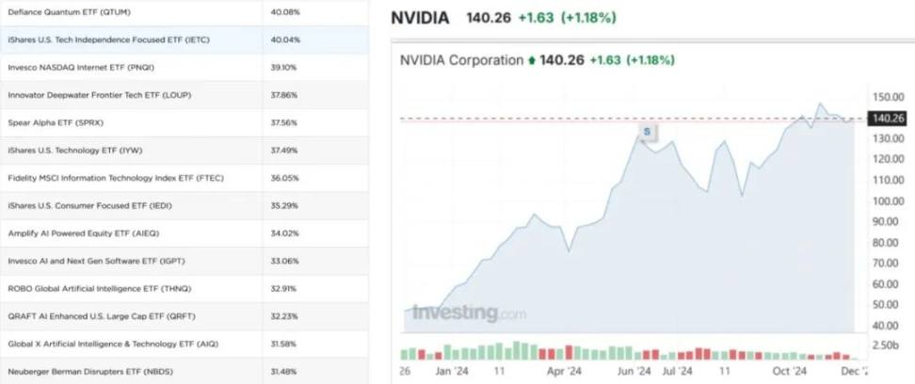Click the Investing.com watermark logo
This screenshot has width=915, height=384.
(470, 312)
